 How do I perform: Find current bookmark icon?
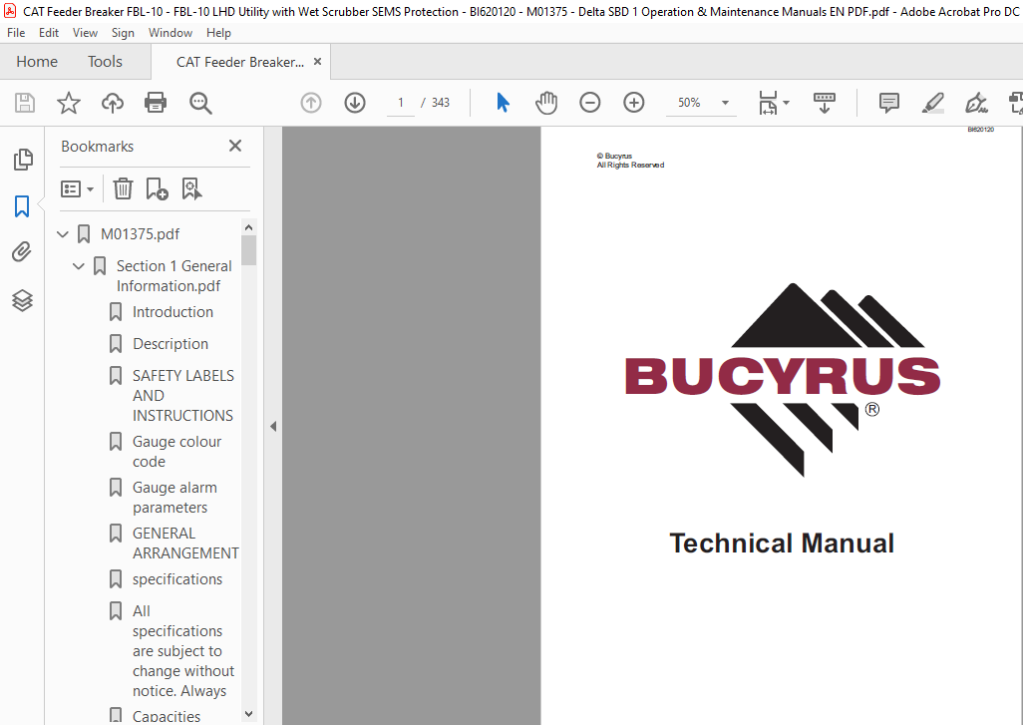tap(191, 189)
